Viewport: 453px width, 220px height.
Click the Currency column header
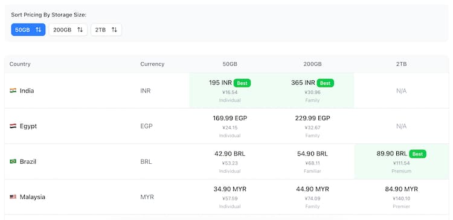pos(152,64)
